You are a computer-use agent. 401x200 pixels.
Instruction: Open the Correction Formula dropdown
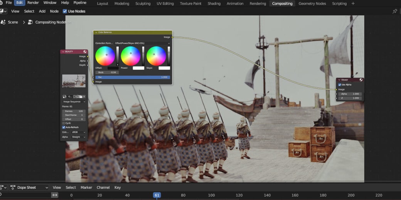tap(142, 43)
